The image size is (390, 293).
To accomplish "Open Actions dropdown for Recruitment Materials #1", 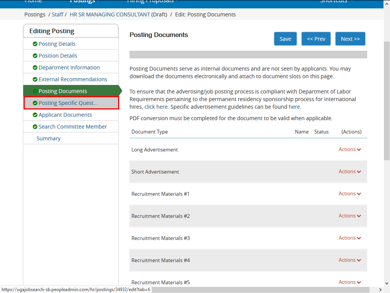I will pos(350,194).
